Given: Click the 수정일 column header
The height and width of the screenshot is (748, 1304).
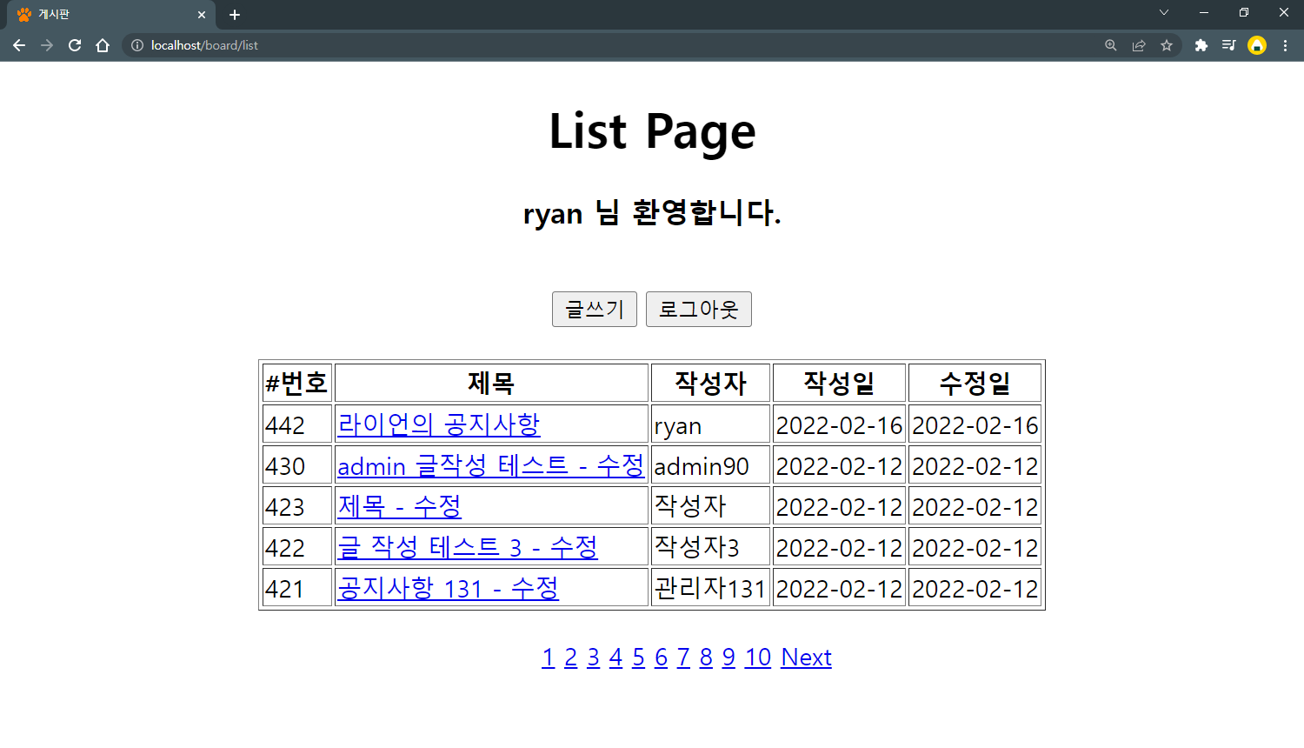Looking at the screenshot, I should pyautogui.click(x=975, y=383).
